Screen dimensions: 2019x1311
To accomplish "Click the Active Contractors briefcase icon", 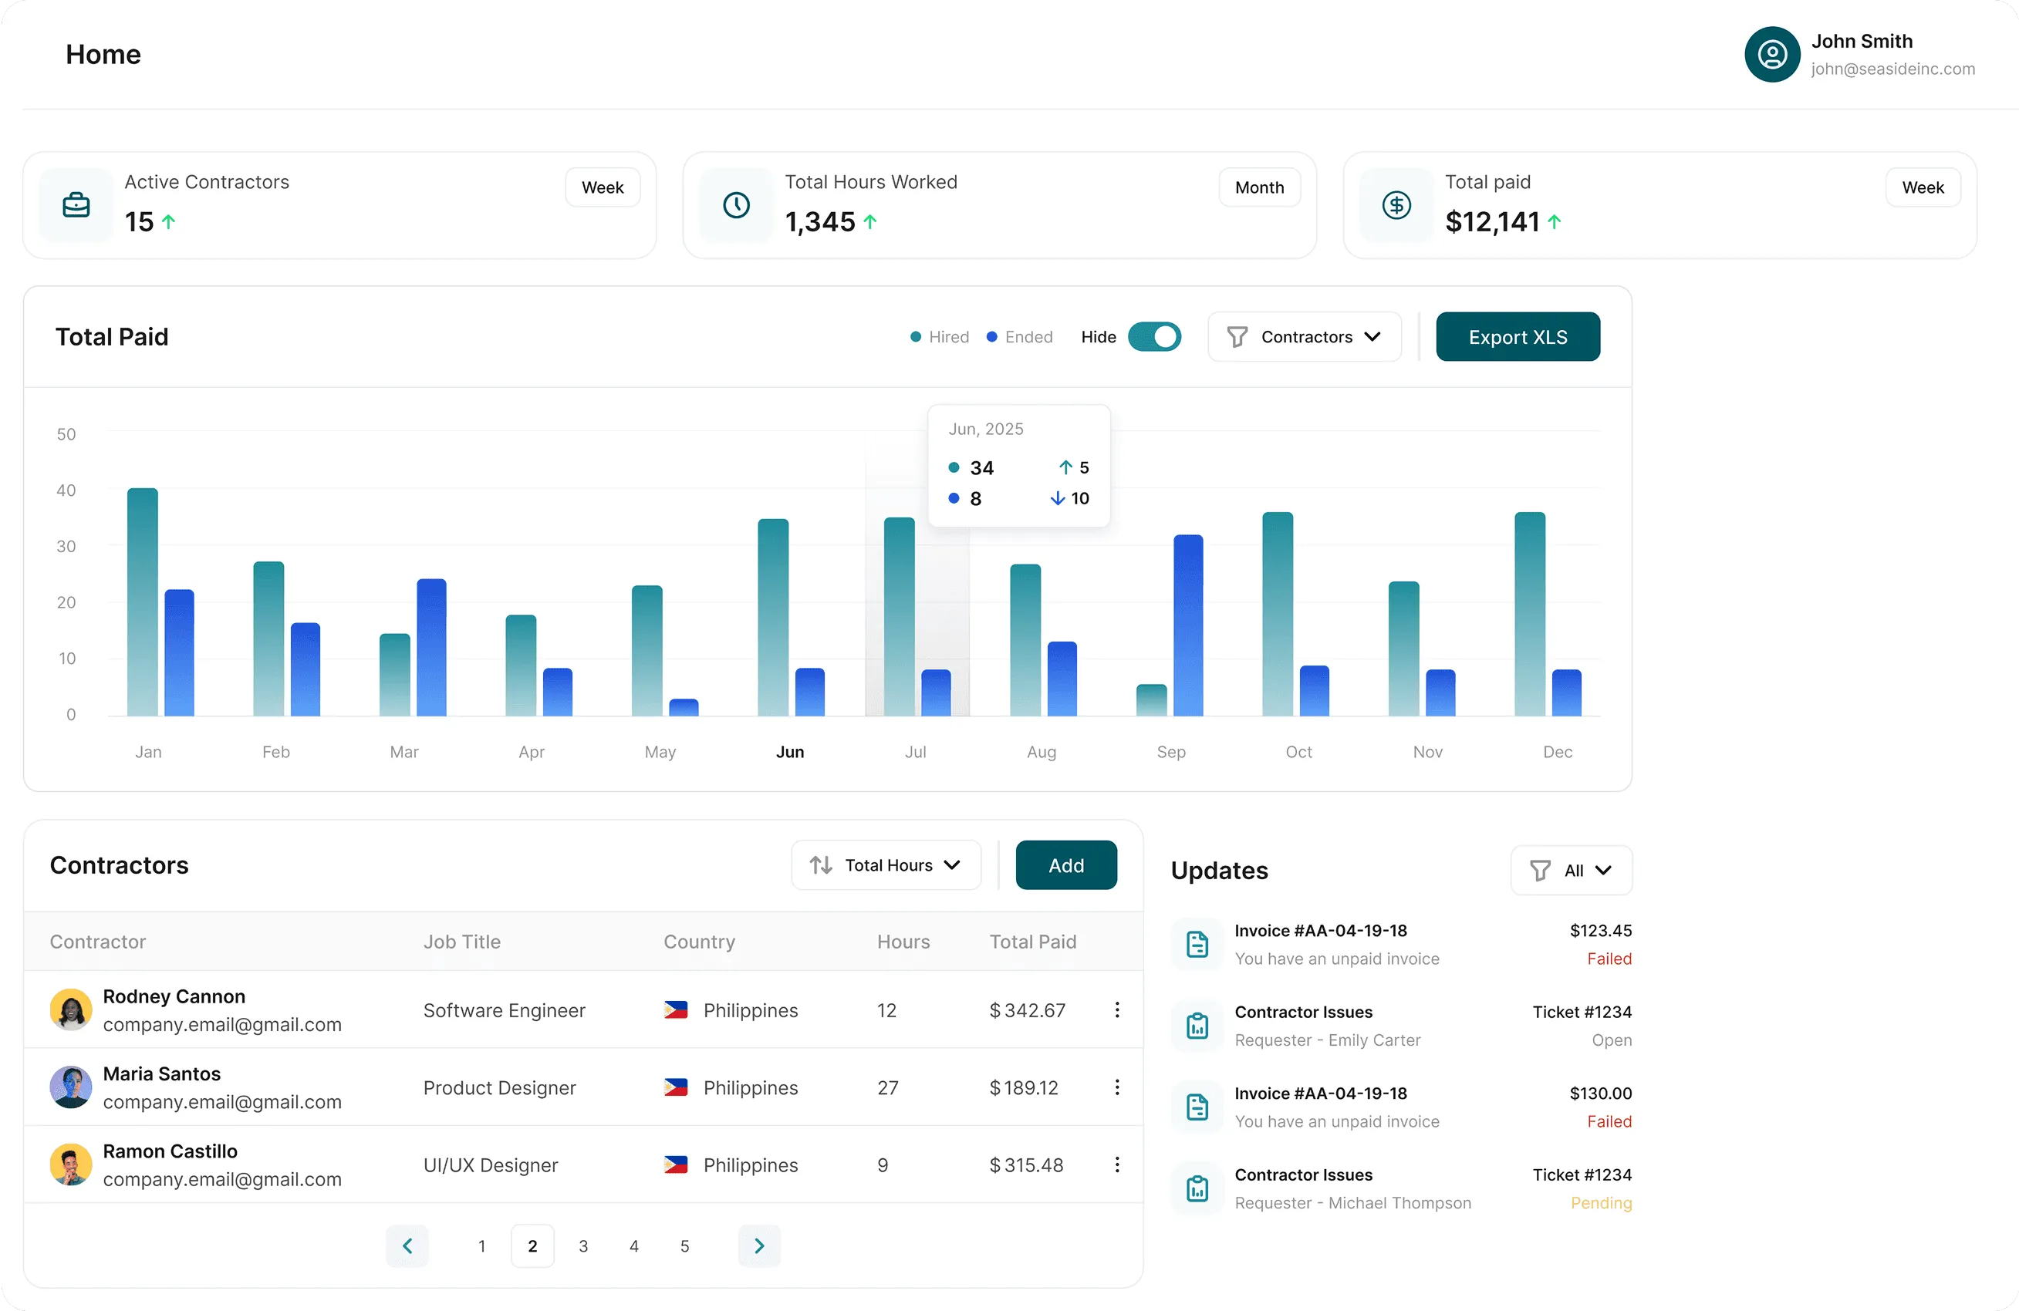I will (x=76, y=205).
